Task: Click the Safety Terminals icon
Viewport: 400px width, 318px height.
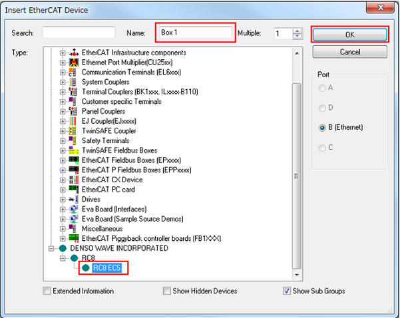Action: point(75,140)
